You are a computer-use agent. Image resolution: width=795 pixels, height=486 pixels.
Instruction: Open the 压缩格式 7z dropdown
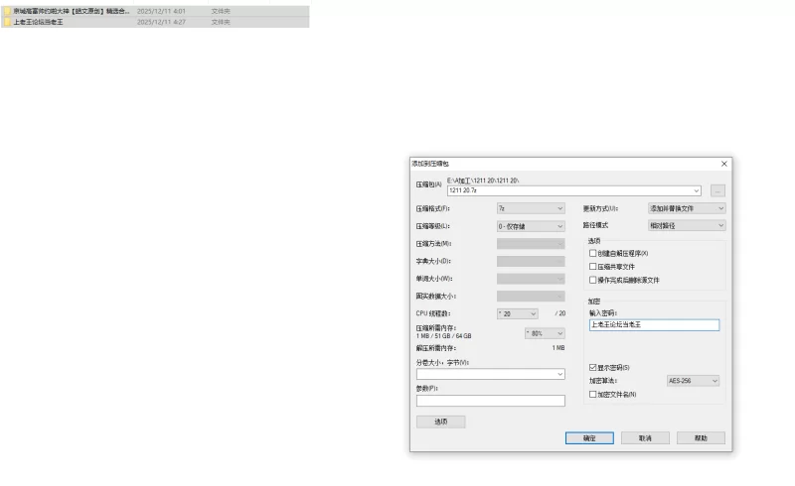click(x=531, y=208)
